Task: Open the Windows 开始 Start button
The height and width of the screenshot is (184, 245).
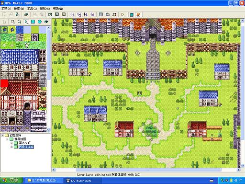Action: [x=11, y=181]
